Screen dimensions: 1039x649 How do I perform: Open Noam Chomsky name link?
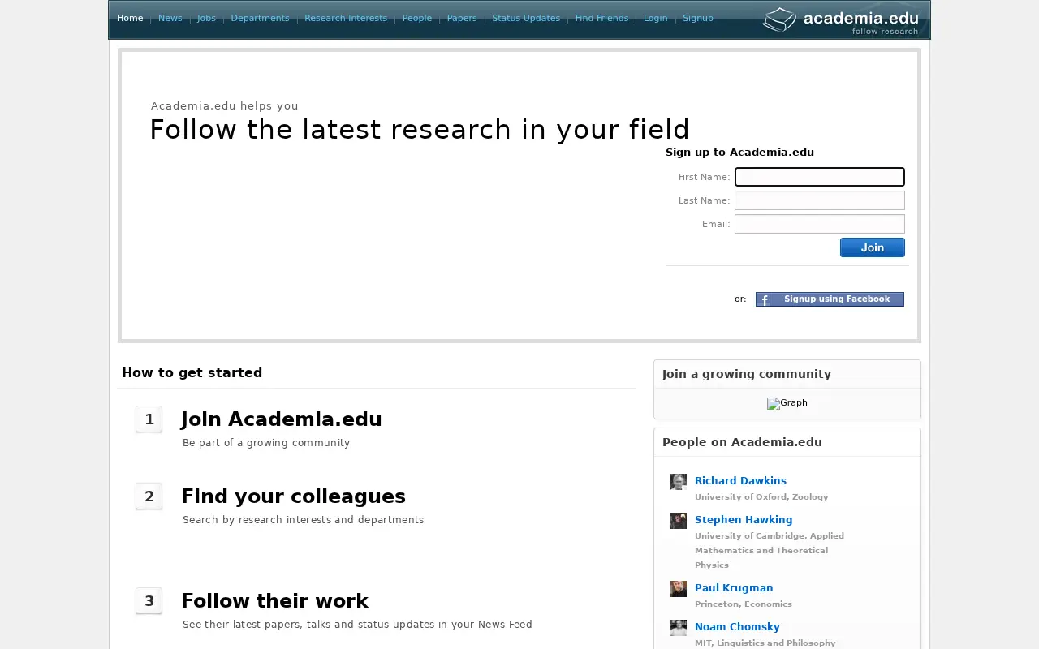pyautogui.click(x=737, y=627)
